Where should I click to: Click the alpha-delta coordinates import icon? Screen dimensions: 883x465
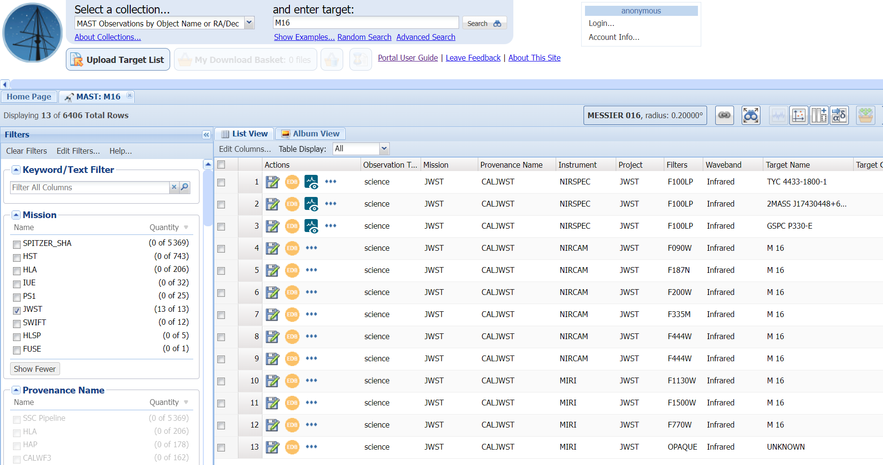[839, 115]
